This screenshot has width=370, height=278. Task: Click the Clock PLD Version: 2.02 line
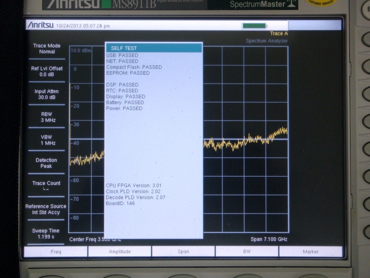[133, 191]
